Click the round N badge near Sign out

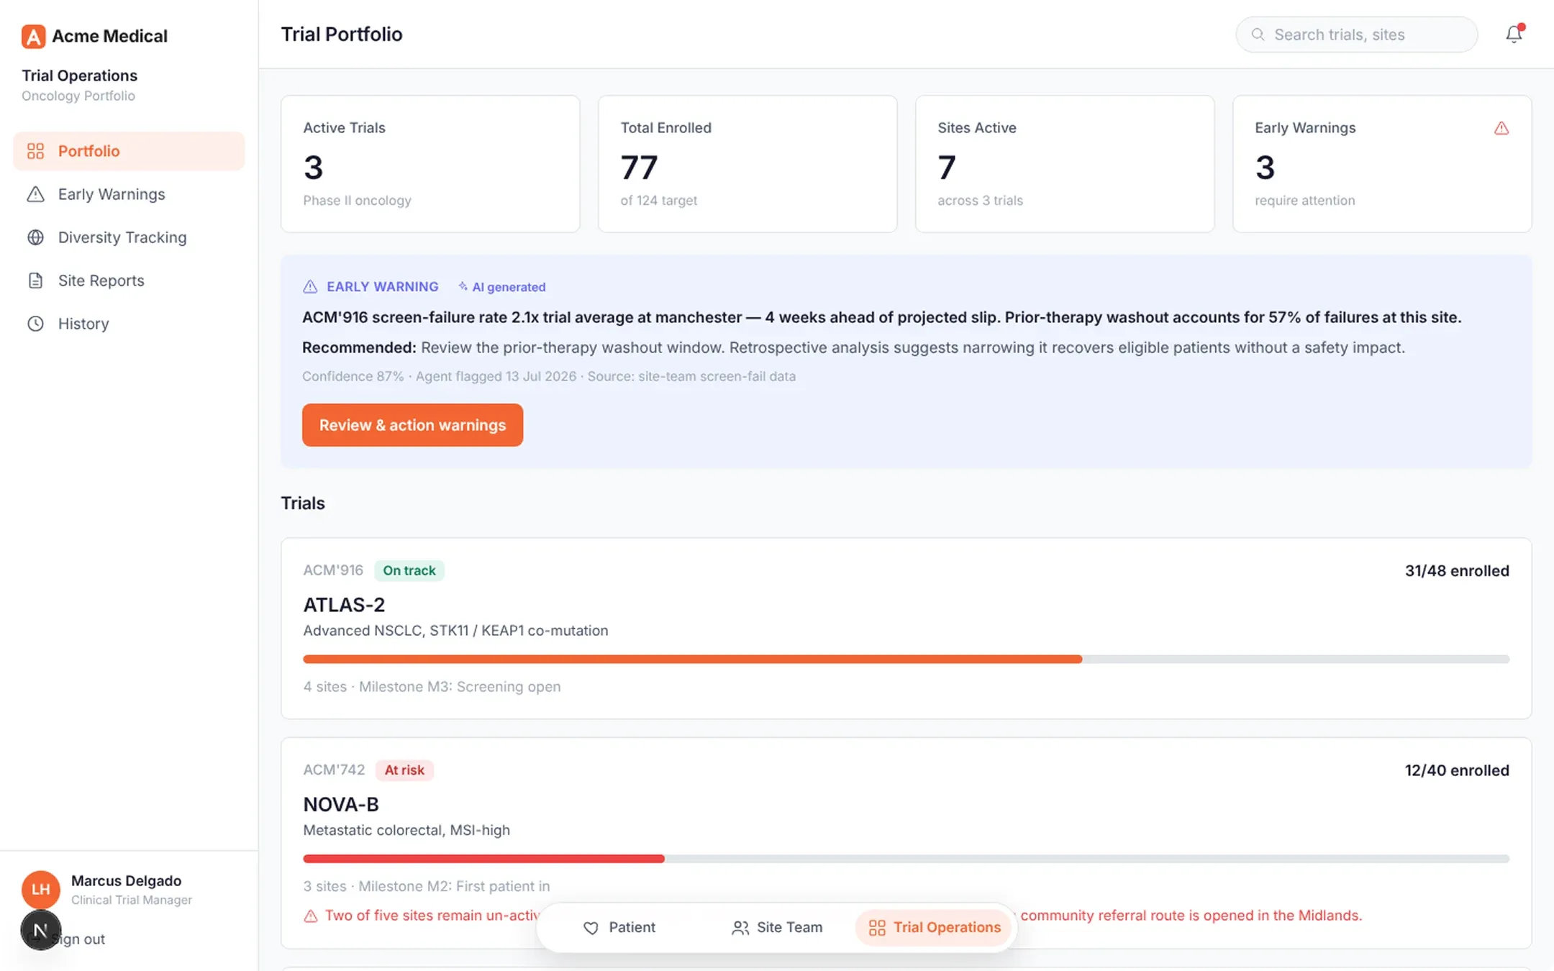40,930
